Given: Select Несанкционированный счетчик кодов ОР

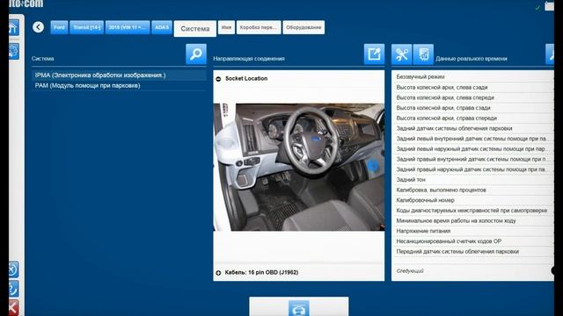Looking at the screenshot, I should click(x=472, y=241).
